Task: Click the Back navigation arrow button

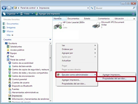Action: tap(4, 8)
